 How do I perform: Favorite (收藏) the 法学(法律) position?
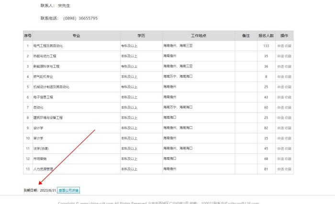pos(288,149)
